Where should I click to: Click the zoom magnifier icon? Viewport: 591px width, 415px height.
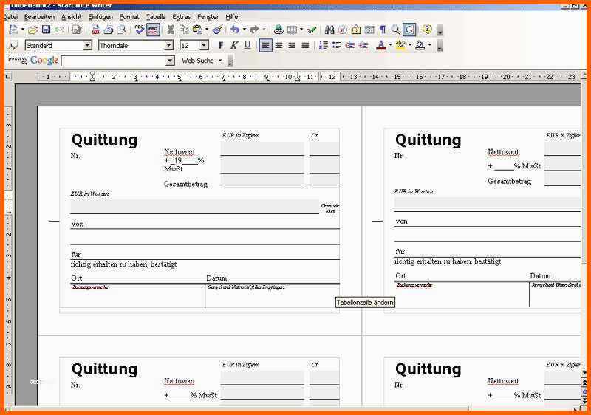(395, 30)
